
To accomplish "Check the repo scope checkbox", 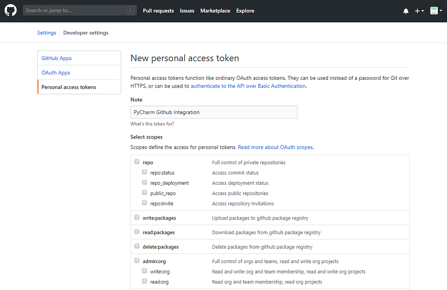I will [x=137, y=162].
